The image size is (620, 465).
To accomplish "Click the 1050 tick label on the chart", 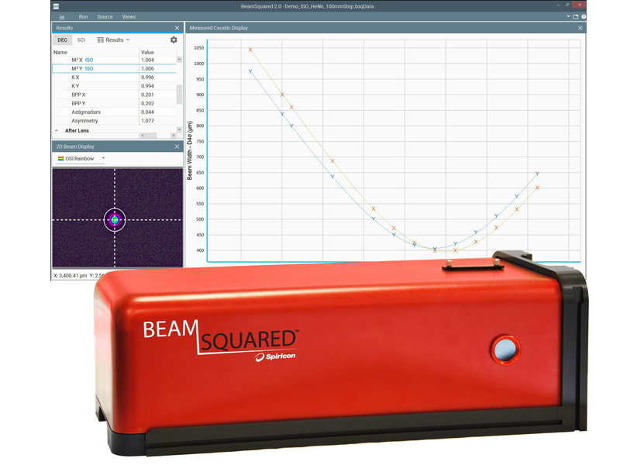I will [x=199, y=48].
